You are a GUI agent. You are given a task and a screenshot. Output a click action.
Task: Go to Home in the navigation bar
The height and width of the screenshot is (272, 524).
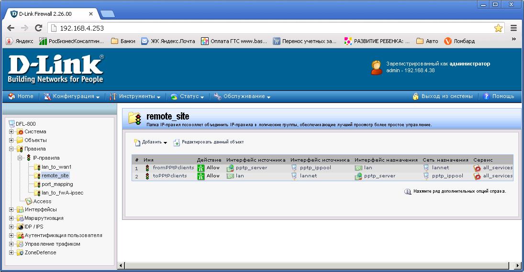21,96
